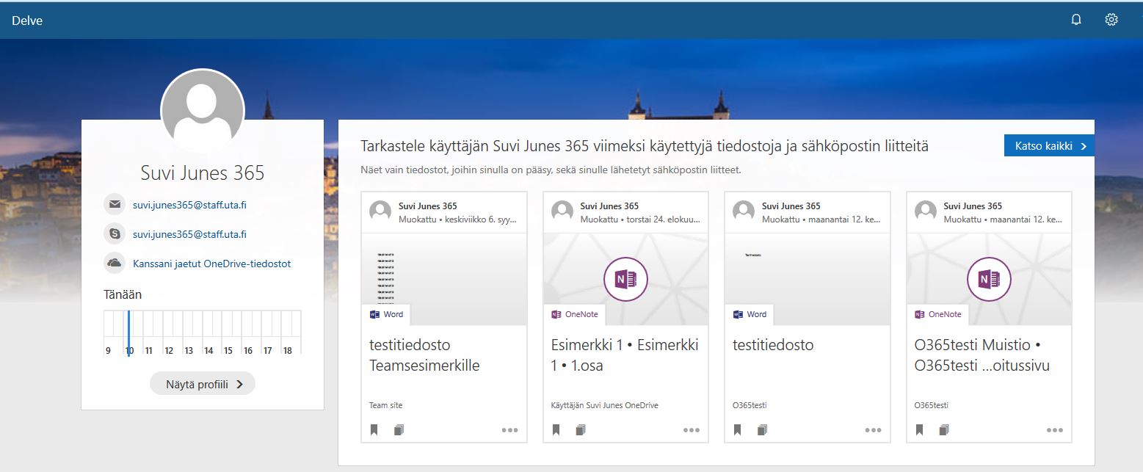Bookmark the testitiedosto Teamsesimerkille card
Image resolution: width=1143 pixels, height=472 pixels.
pyautogui.click(x=374, y=430)
